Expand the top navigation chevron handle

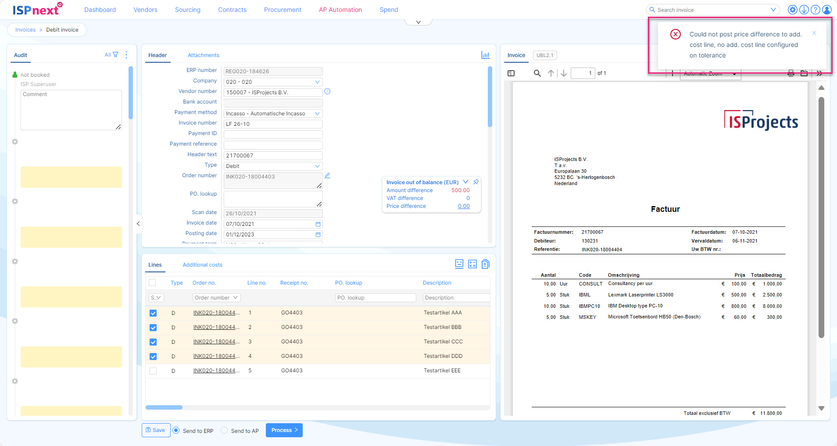coord(418,22)
